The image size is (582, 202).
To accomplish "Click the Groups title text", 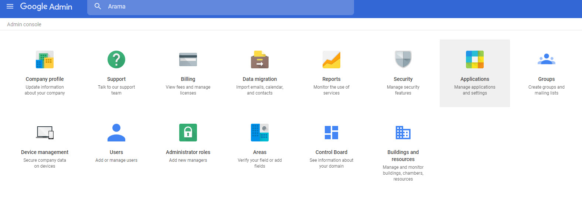I will pyautogui.click(x=547, y=79).
